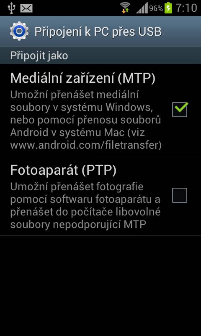Tap the cellular signal bars icon

coord(142,8)
